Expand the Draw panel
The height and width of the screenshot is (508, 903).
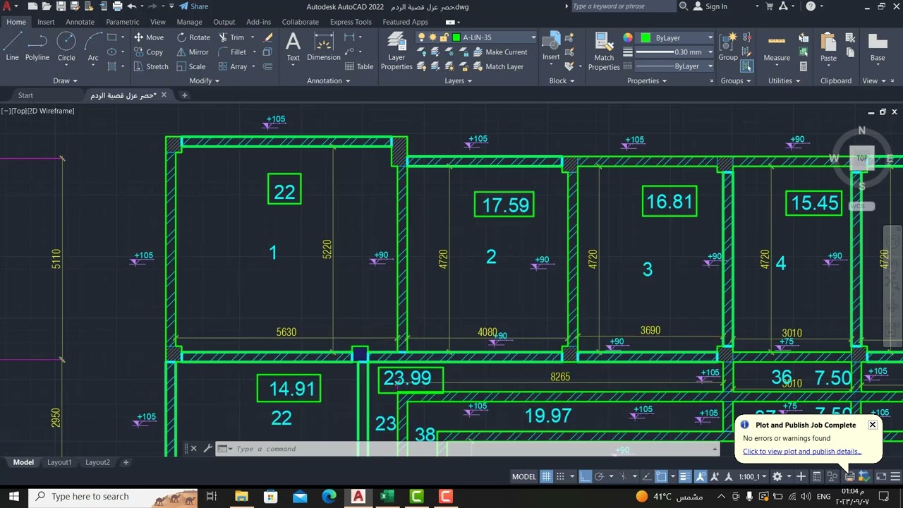point(66,80)
